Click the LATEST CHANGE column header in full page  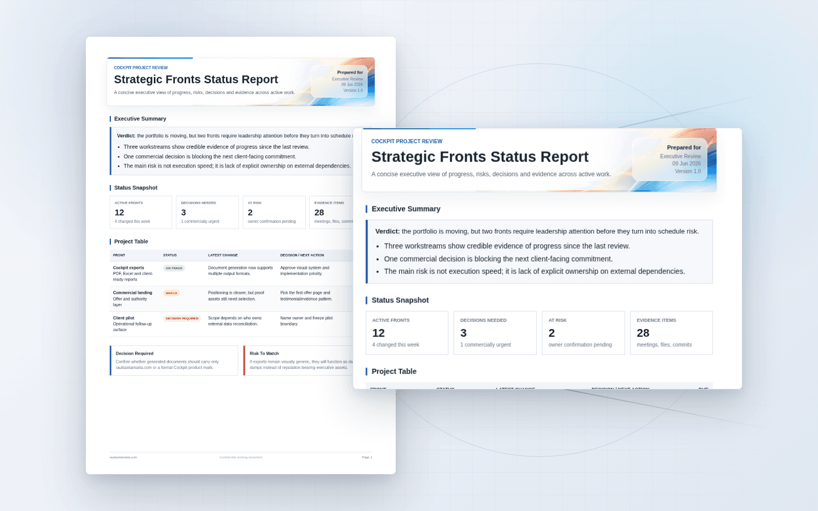(x=223, y=255)
